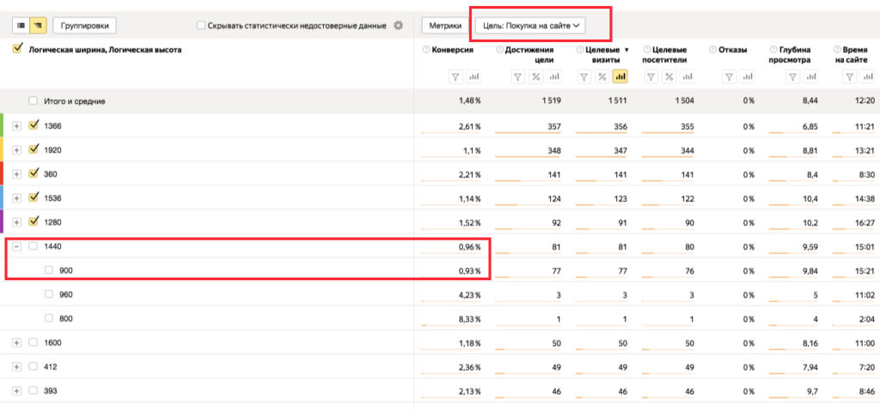The width and height of the screenshot is (880, 410).
Task: Toggle highlighted chart icon under Целевые визиты
Action: click(x=620, y=76)
